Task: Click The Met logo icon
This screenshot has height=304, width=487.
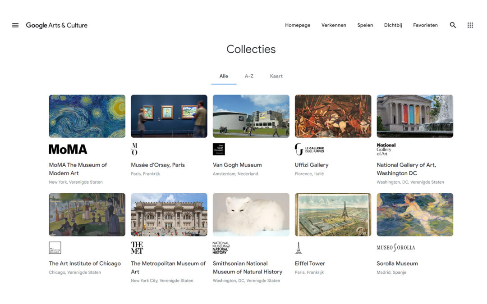Action: [x=137, y=248]
